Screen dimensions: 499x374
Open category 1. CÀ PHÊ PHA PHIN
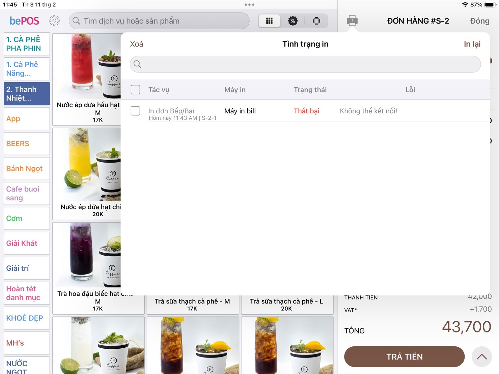[x=27, y=44]
